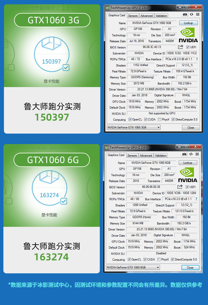Click the Memory Size value 3072 MB
The image size is (208, 305).
[x=139, y=83]
